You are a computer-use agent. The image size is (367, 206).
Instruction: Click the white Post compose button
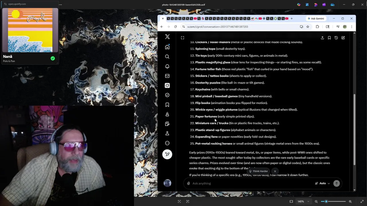point(167,154)
